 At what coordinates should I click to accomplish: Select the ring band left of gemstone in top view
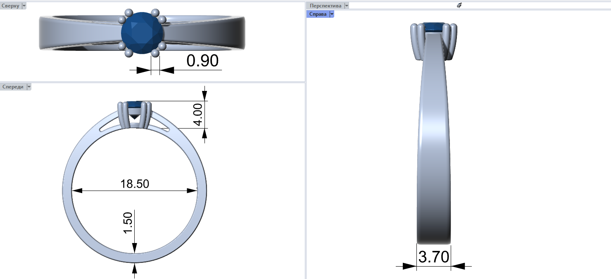click(78, 33)
